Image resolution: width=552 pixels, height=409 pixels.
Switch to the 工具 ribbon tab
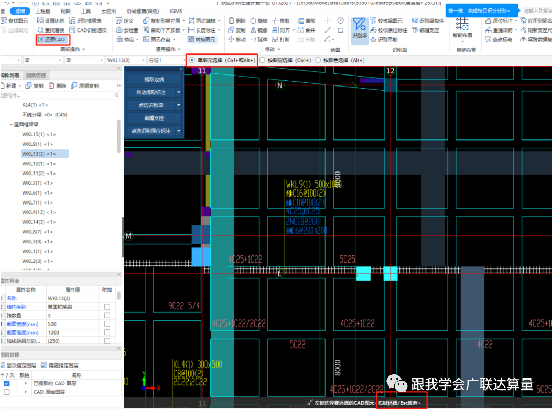(86, 11)
